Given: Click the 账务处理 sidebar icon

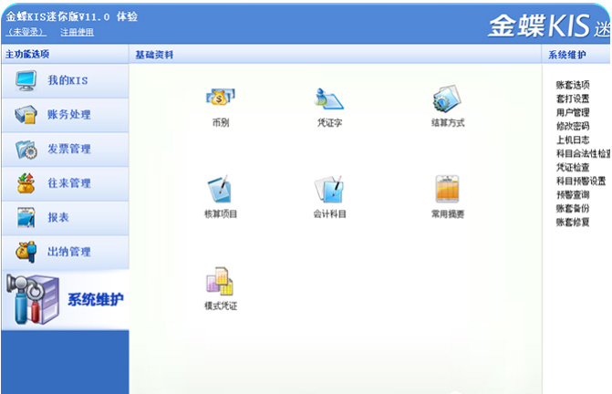Looking at the screenshot, I should (26, 115).
